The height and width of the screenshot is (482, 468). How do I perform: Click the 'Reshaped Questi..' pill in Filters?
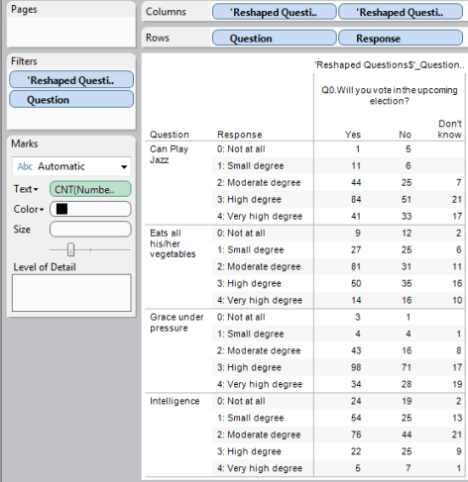pos(71,80)
